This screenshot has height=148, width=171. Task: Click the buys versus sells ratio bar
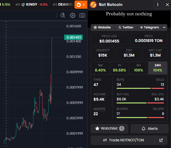[x=140, y=88]
